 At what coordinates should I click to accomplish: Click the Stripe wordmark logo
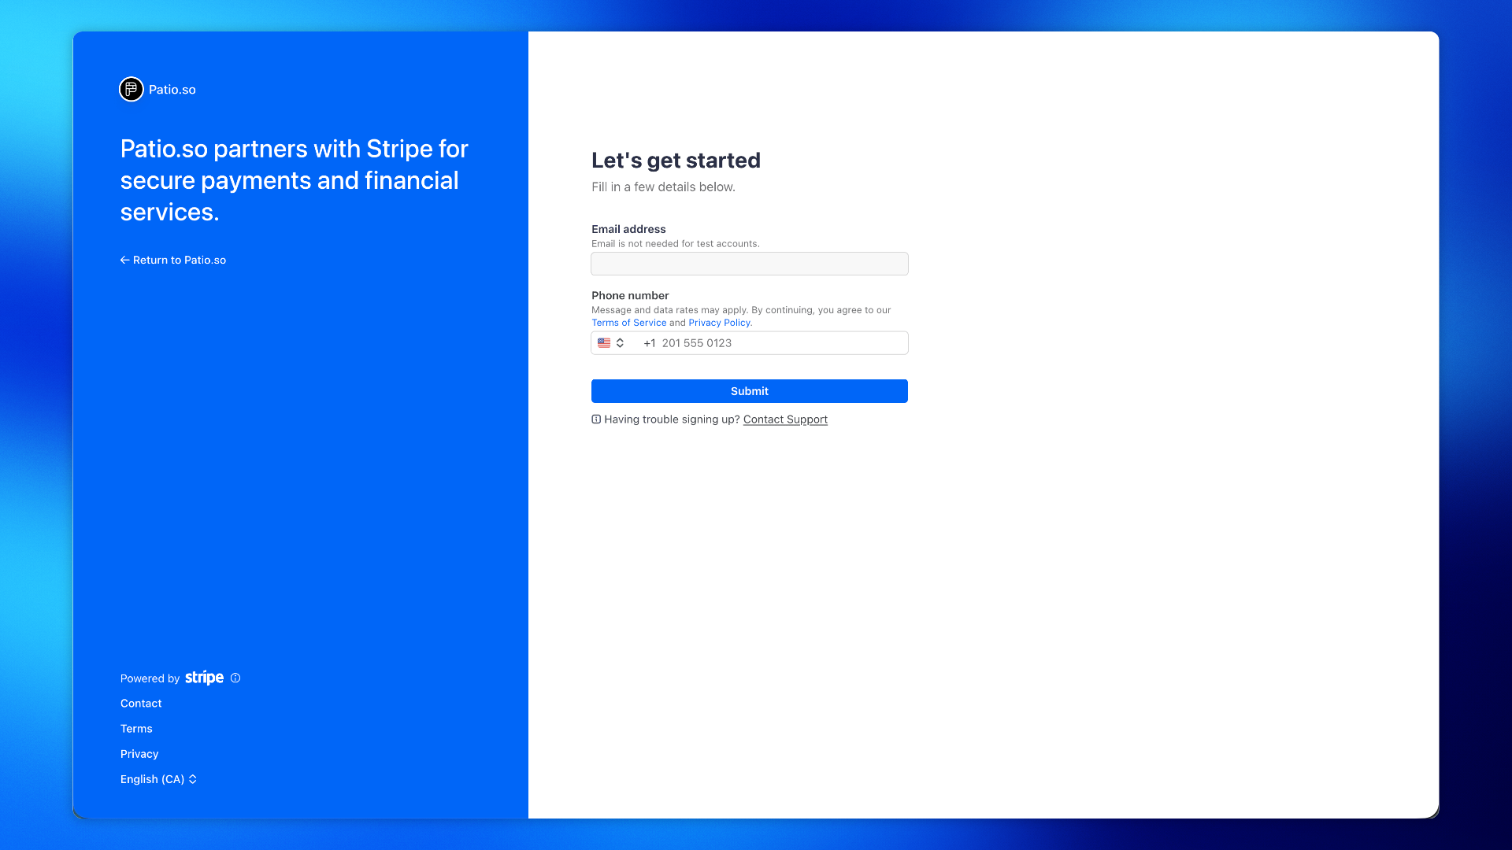(205, 678)
